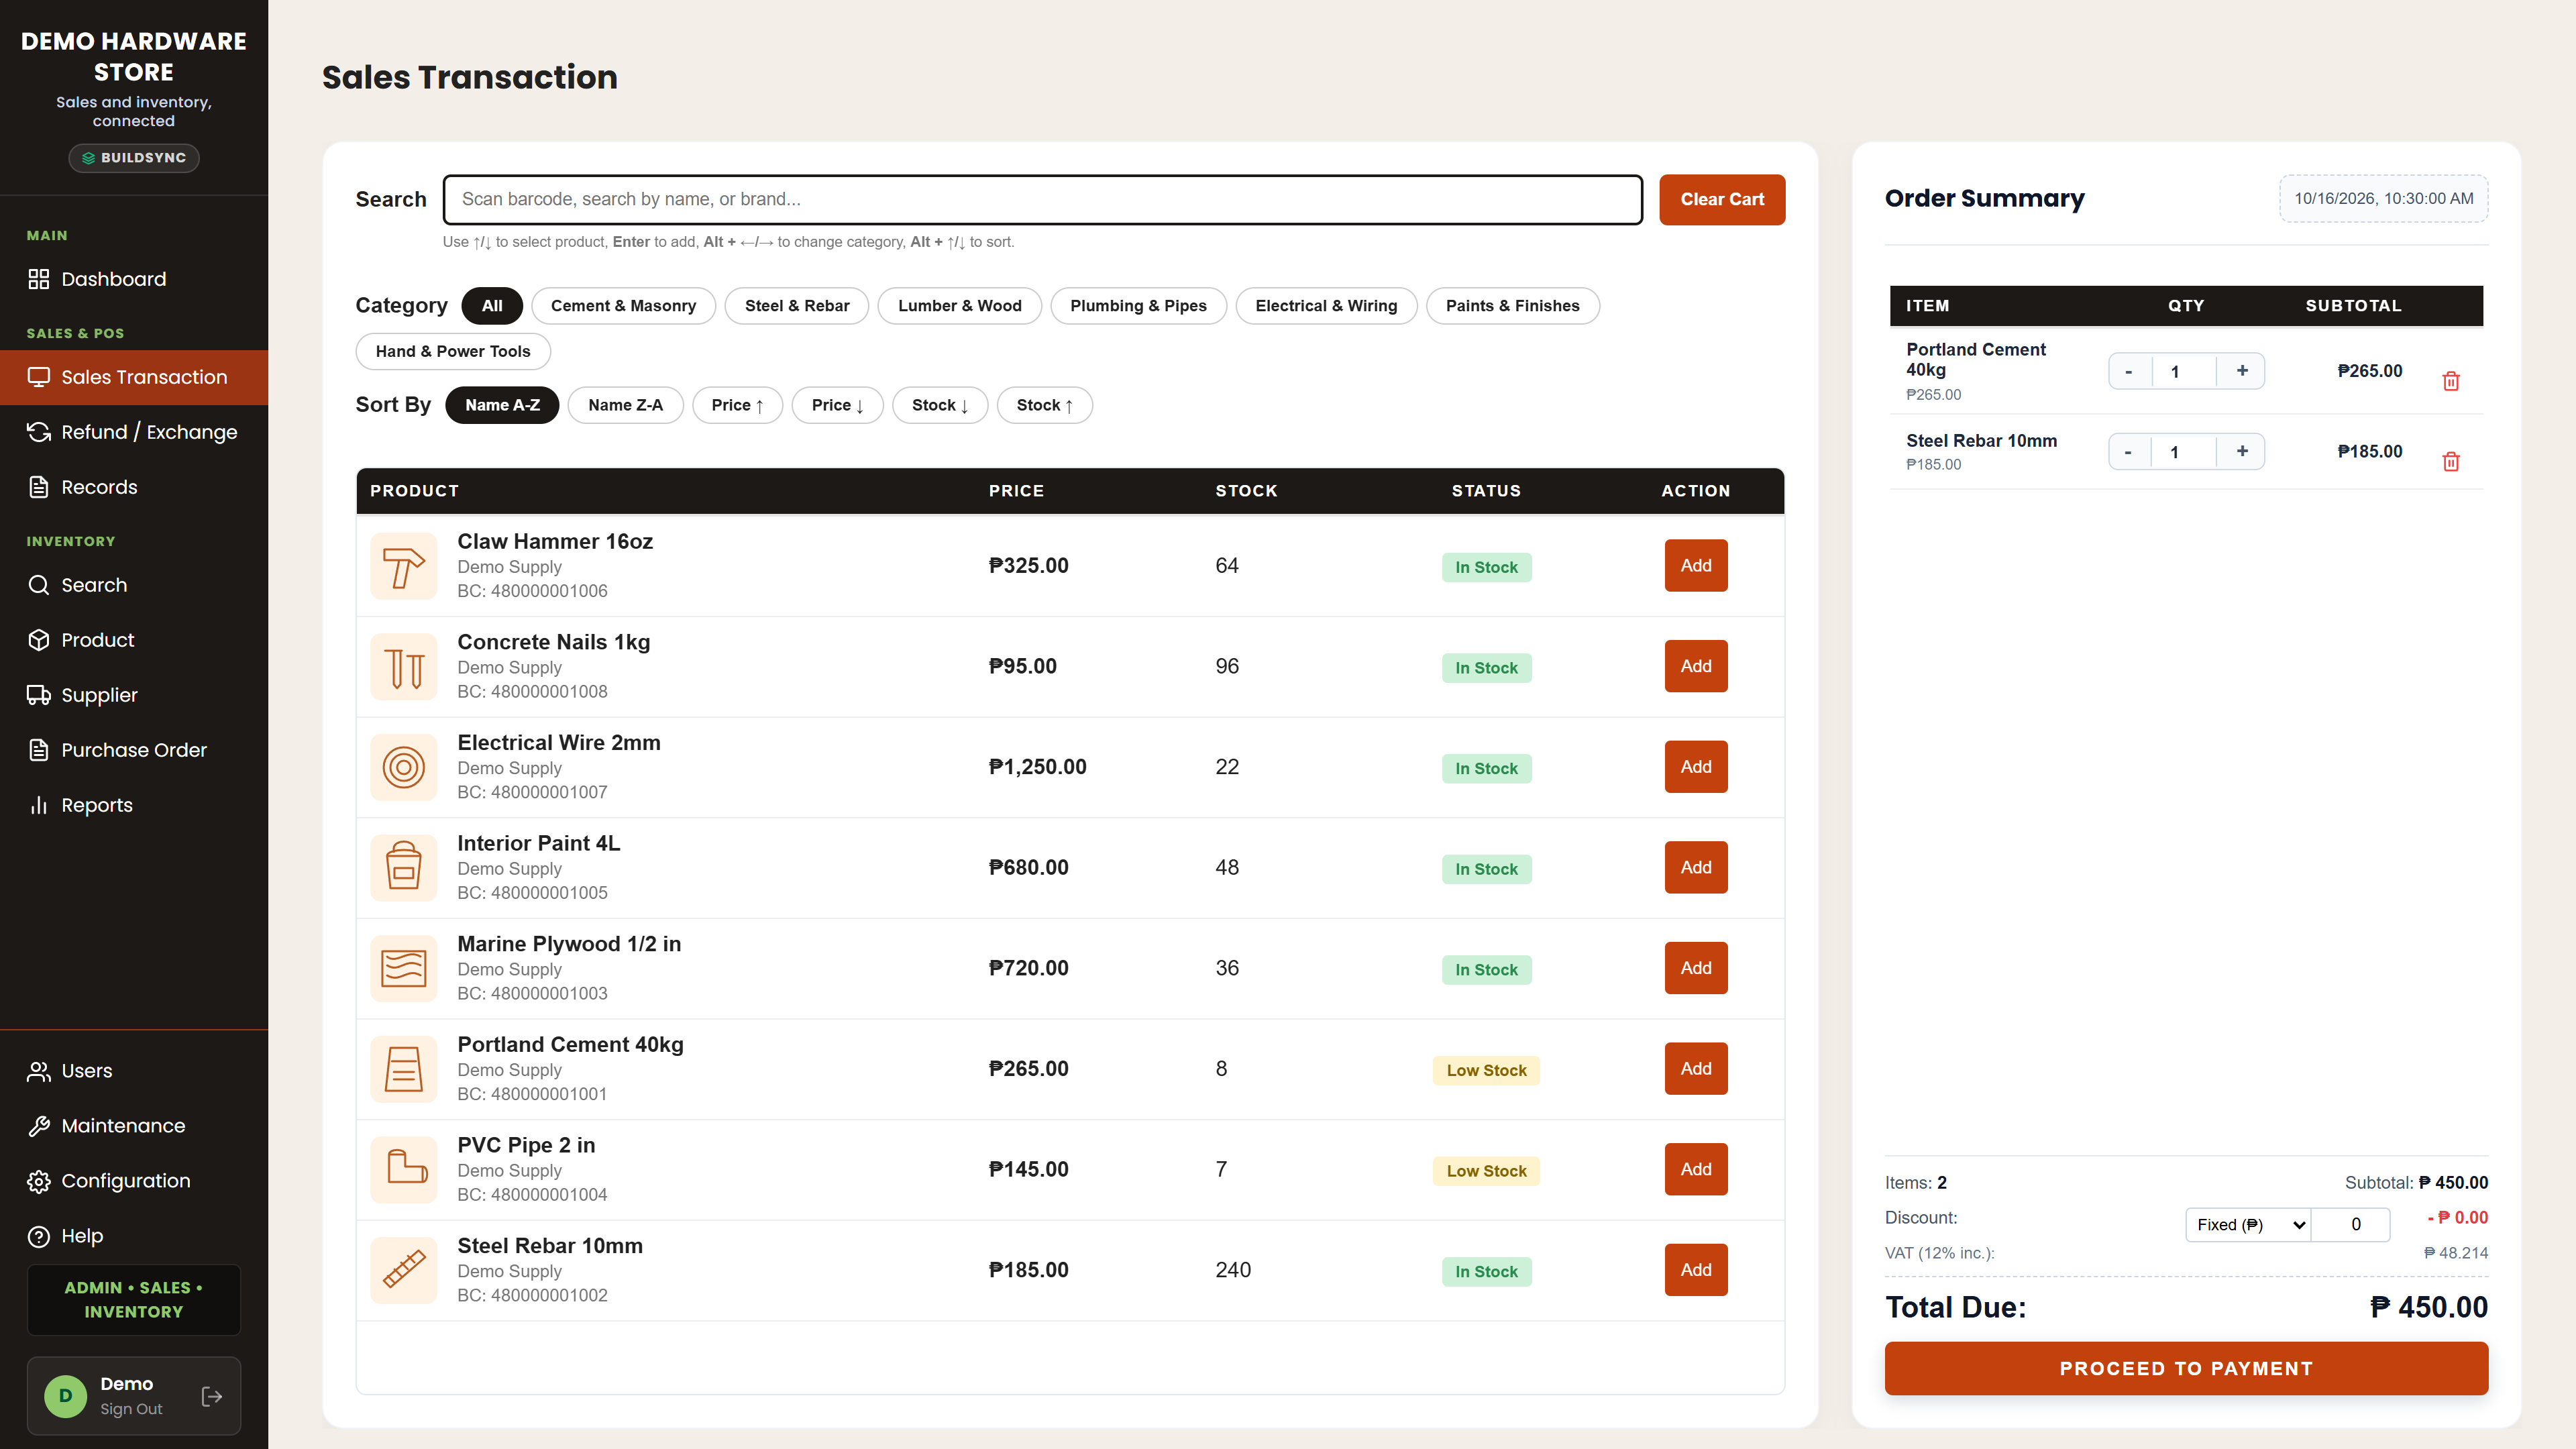Filter by Plumbing & Pipes category

coord(1138,306)
